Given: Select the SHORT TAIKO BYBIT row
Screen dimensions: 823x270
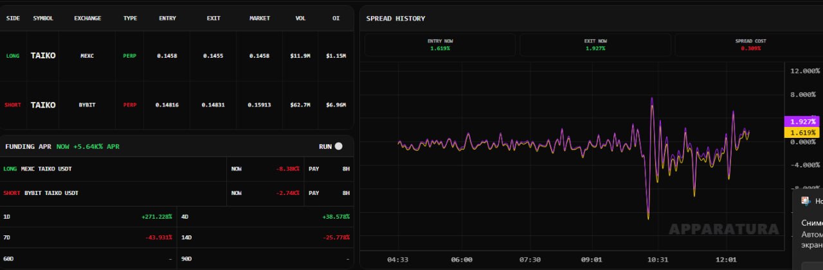Looking at the screenshot, I should (177, 105).
